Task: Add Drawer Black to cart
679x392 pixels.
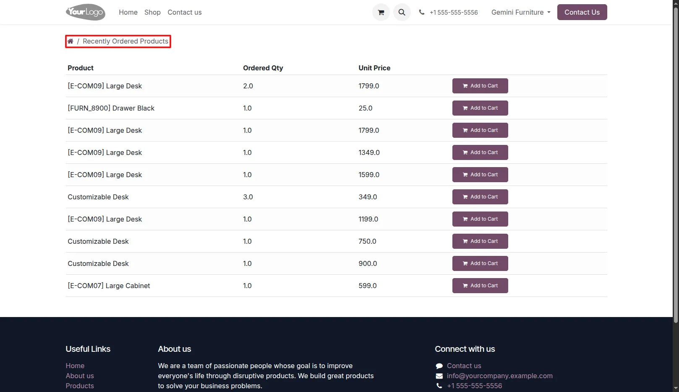Action: tap(480, 108)
